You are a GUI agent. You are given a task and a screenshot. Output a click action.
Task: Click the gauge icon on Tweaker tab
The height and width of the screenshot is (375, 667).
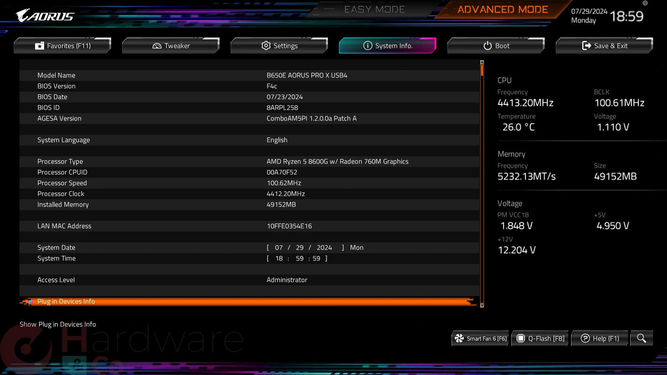[x=157, y=46]
